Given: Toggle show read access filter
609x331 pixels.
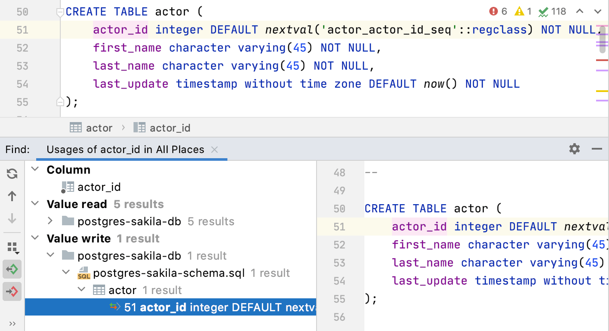Looking at the screenshot, I should (12, 270).
